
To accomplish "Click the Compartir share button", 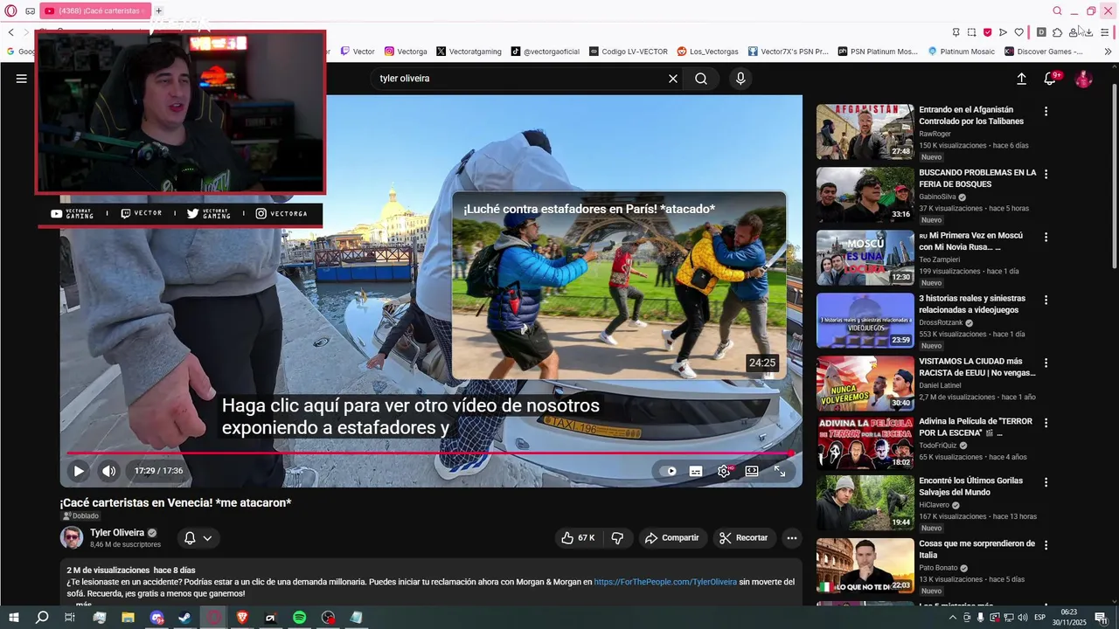I will pyautogui.click(x=672, y=538).
